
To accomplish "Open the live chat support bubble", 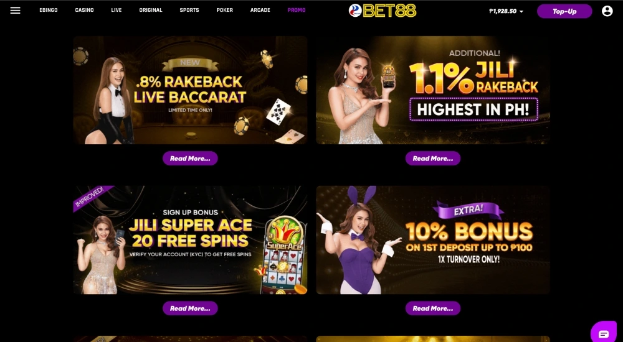I will point(604,333).
